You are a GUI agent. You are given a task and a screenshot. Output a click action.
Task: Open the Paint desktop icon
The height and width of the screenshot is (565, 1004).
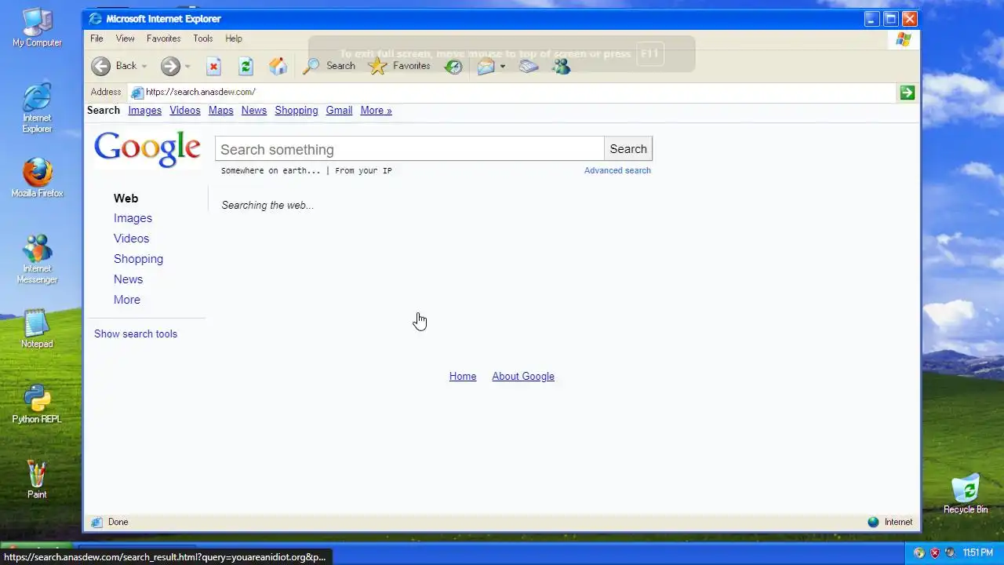point(37,480)
